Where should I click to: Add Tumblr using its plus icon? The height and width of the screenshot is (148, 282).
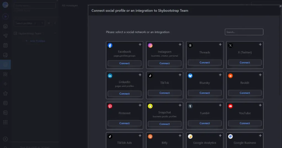pos(220,105)
